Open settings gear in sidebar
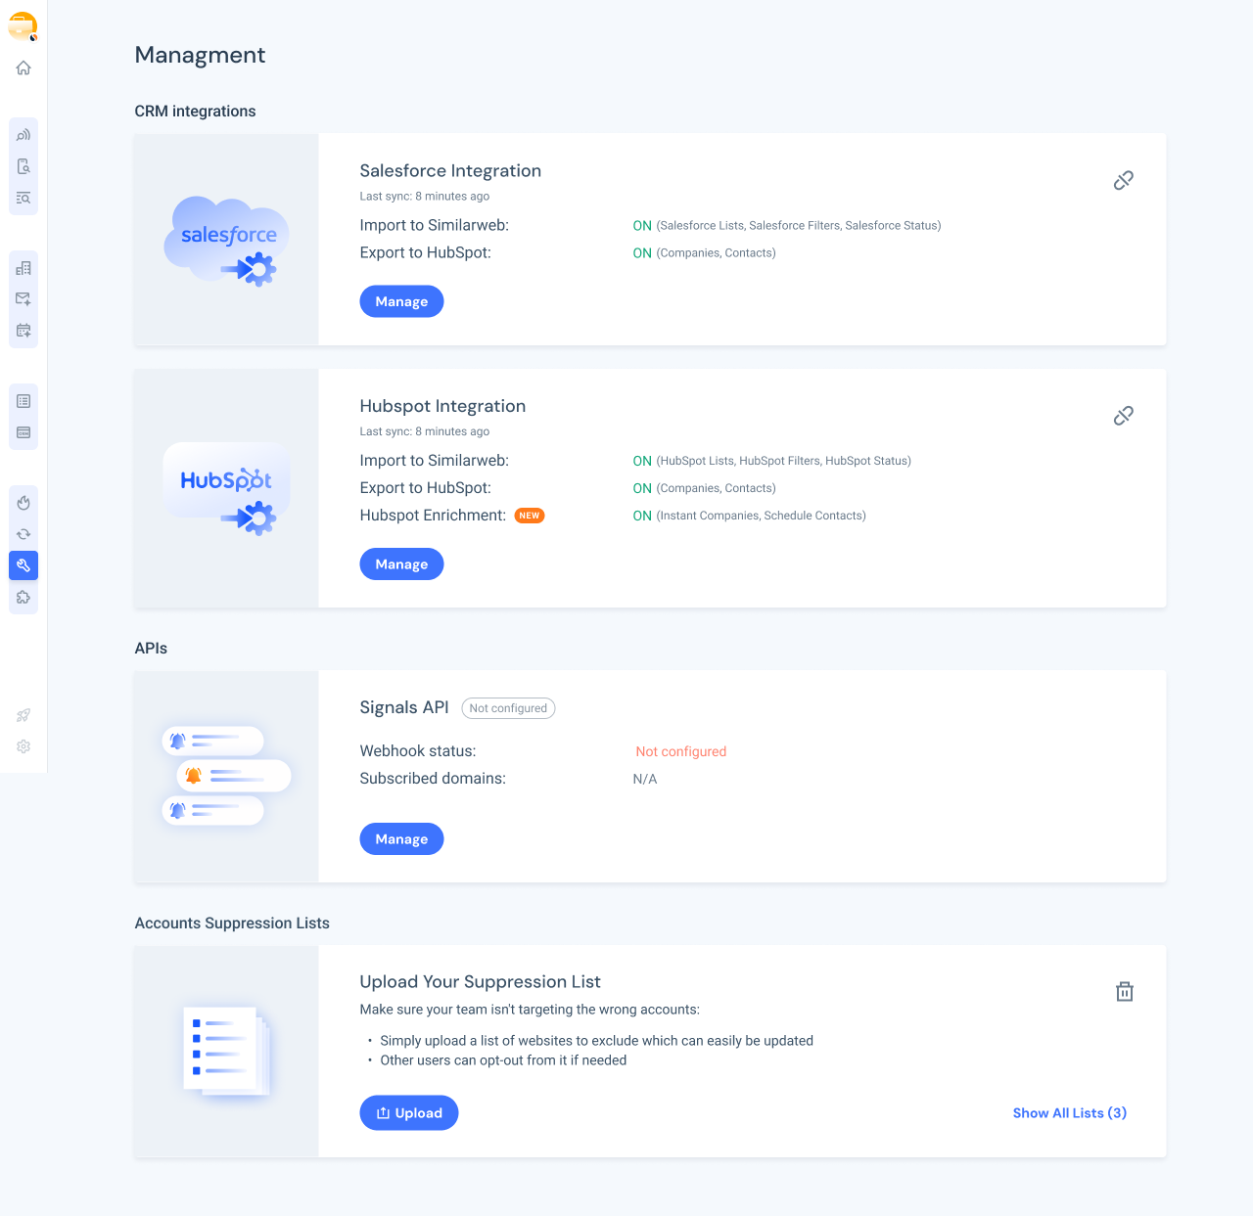This screenshot has width=1253, height=1216. [23, 746]
